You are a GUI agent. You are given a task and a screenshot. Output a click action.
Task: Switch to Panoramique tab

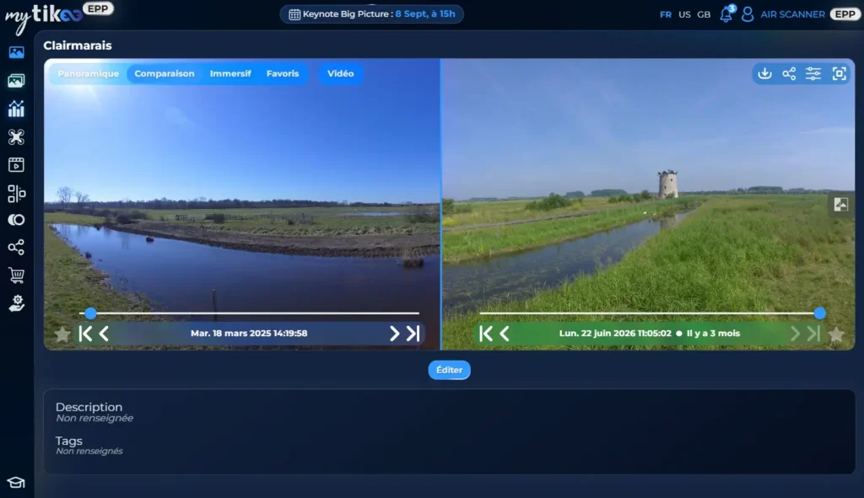(x=88, y=74)
